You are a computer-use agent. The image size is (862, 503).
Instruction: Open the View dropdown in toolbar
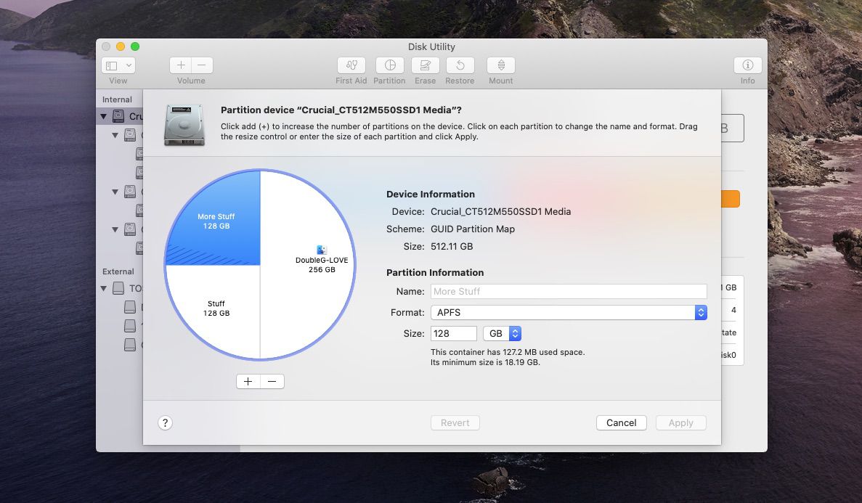118,65
